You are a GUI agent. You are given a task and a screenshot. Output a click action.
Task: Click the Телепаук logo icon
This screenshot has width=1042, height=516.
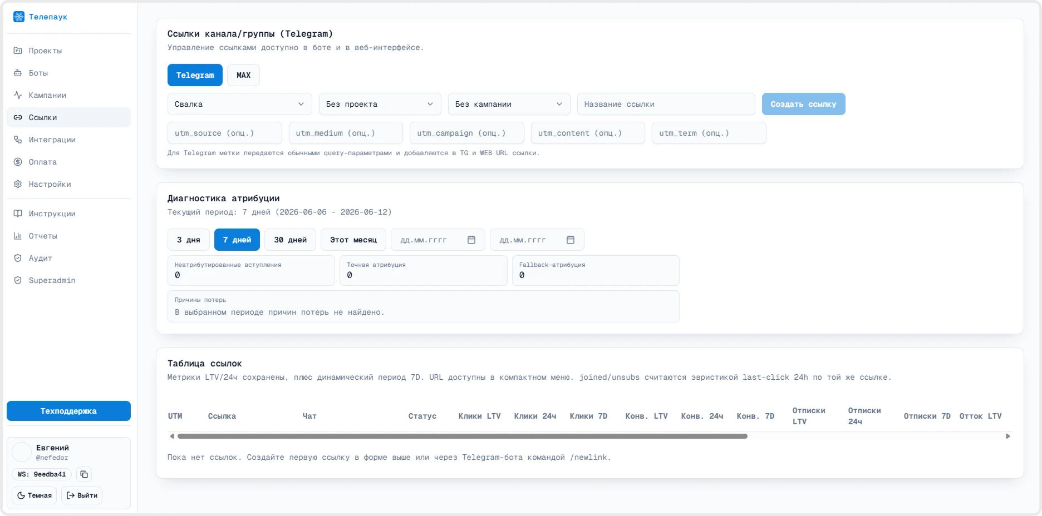(x=19, y=17)
